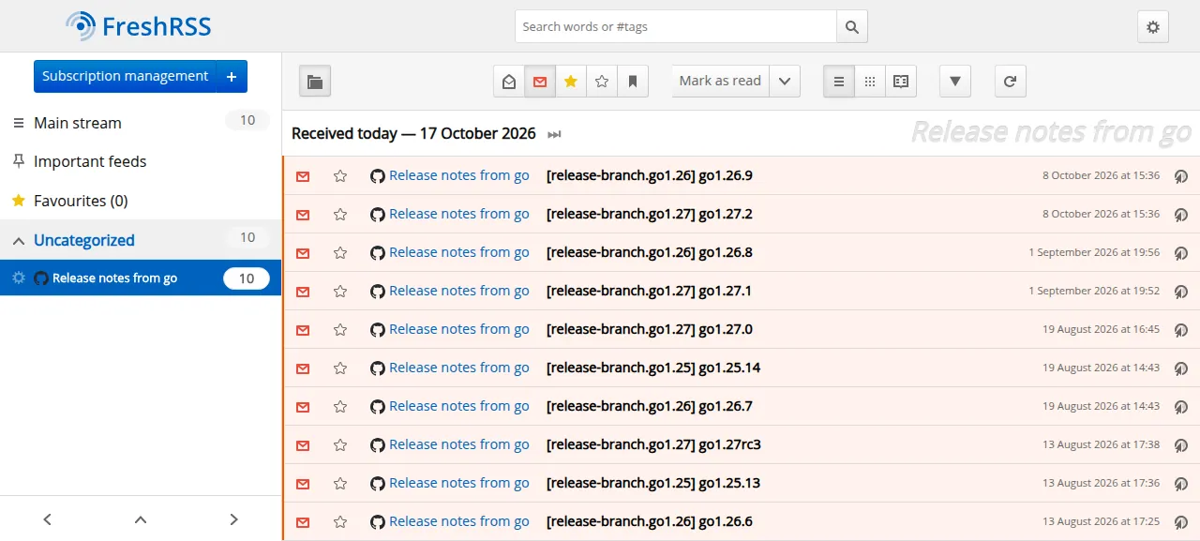Show read articles with open envelope icon

coord(509,82)
